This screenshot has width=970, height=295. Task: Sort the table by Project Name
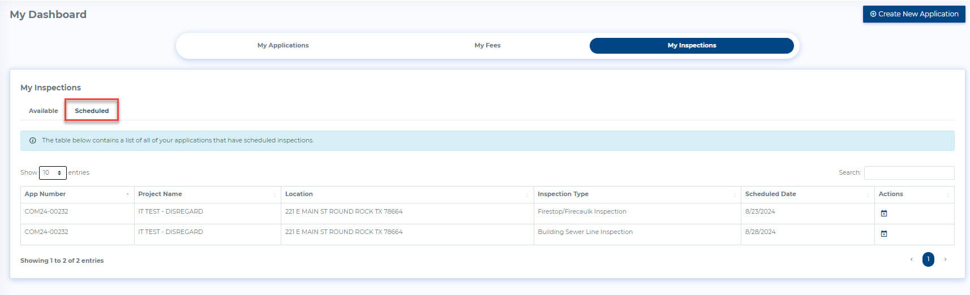(x=207, y=194)
